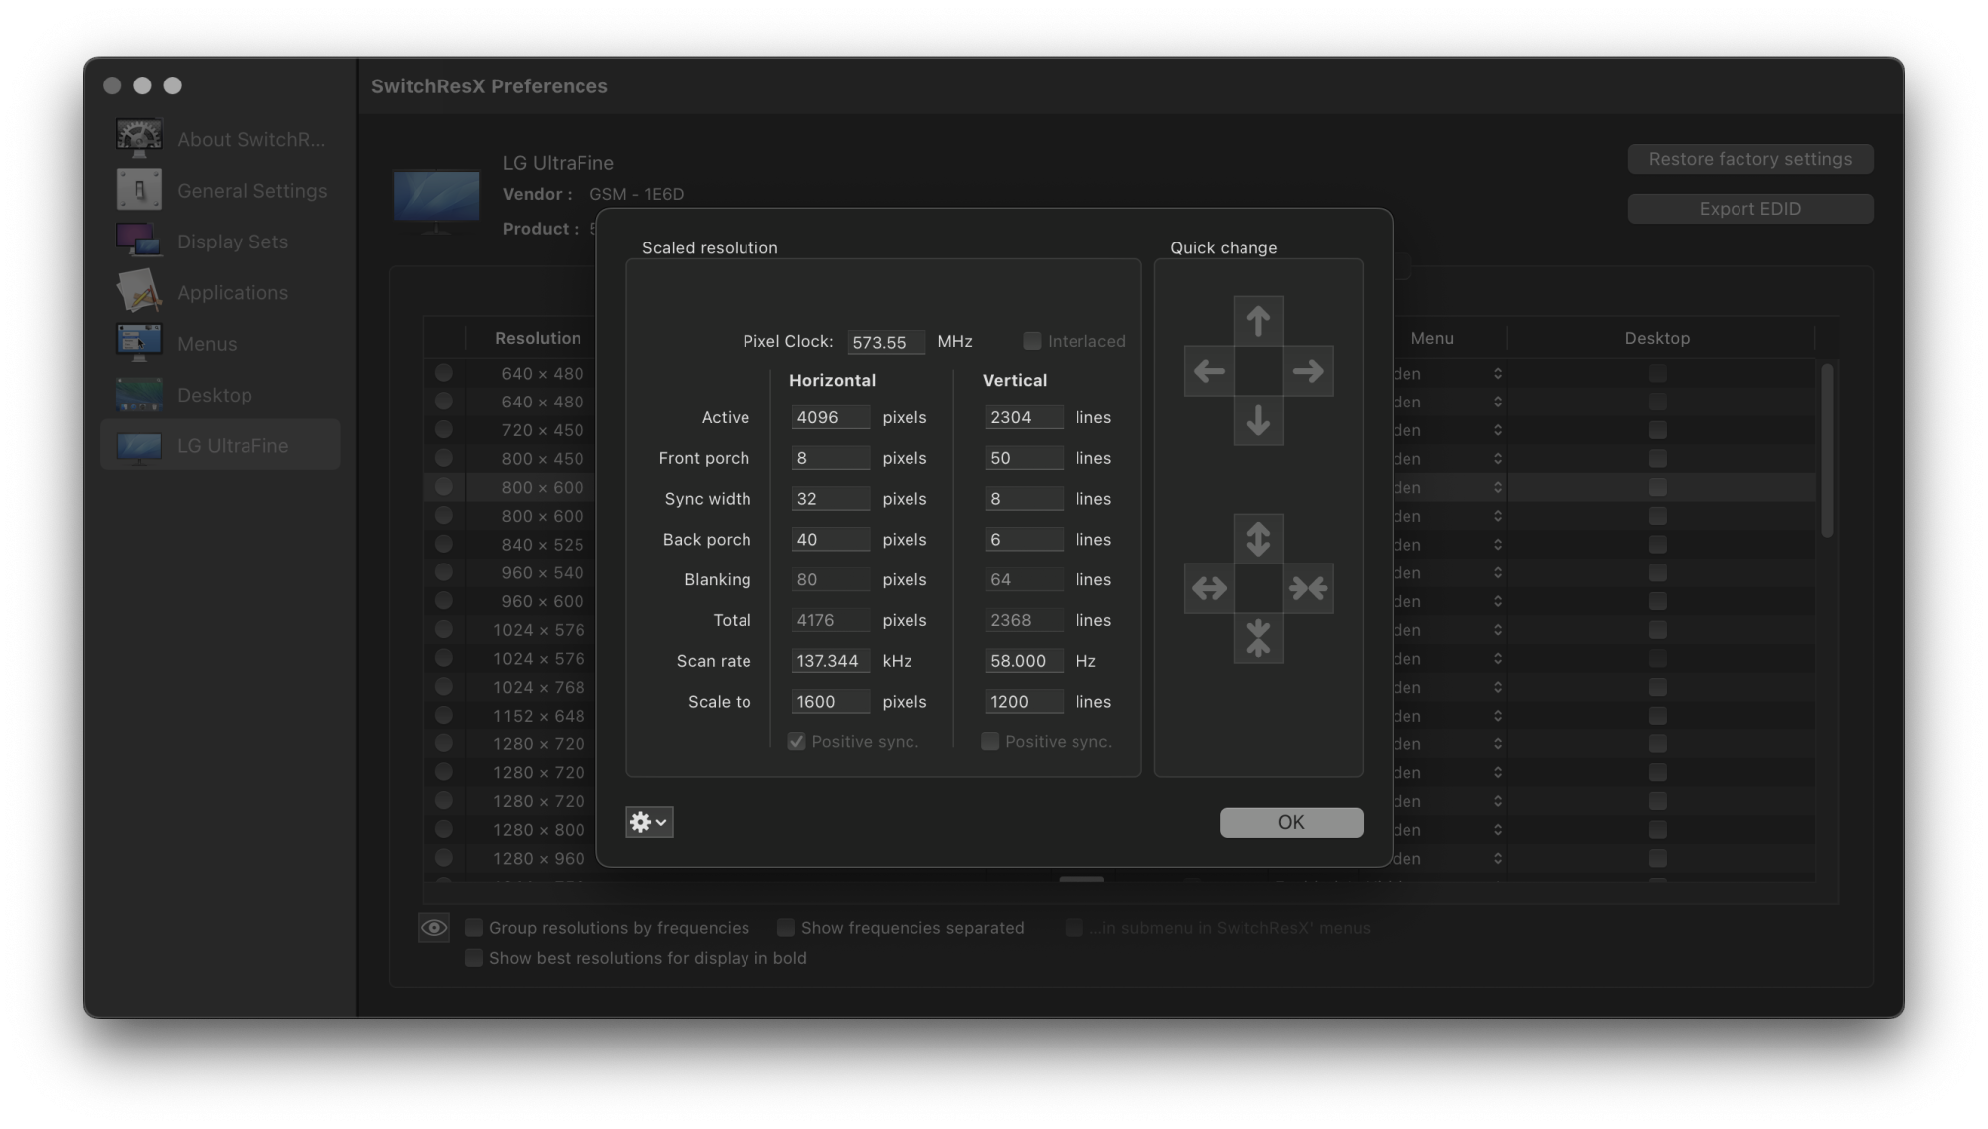Click the Export EDID button

click(x=1749, y=208)
